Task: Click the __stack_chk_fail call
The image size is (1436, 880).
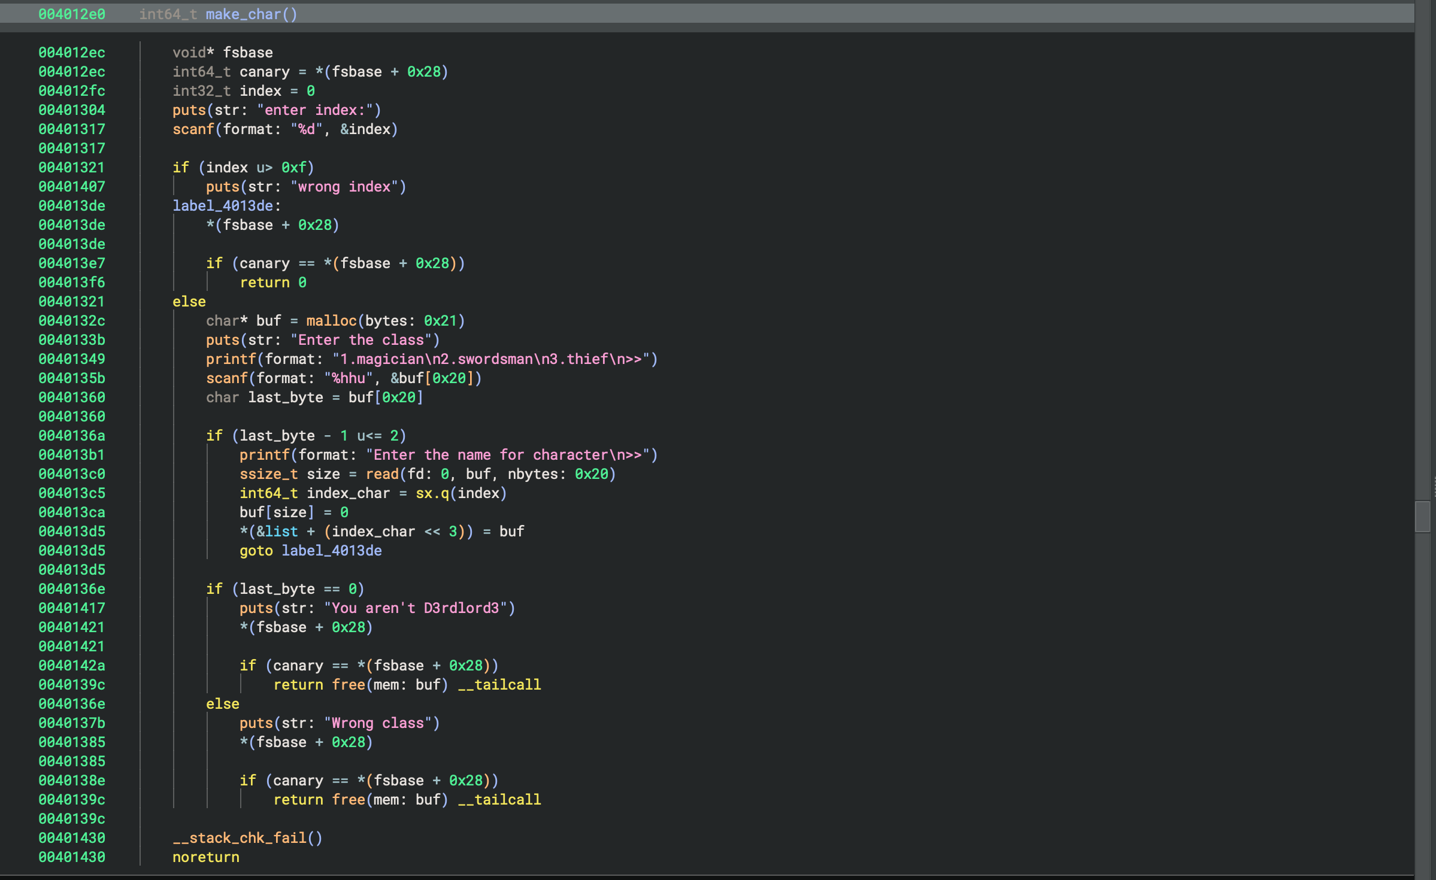Action: point(240,838)
